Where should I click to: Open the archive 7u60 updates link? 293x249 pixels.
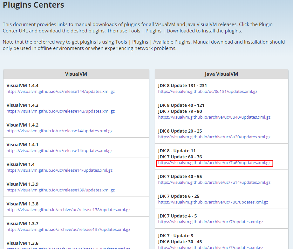point(214,163)
